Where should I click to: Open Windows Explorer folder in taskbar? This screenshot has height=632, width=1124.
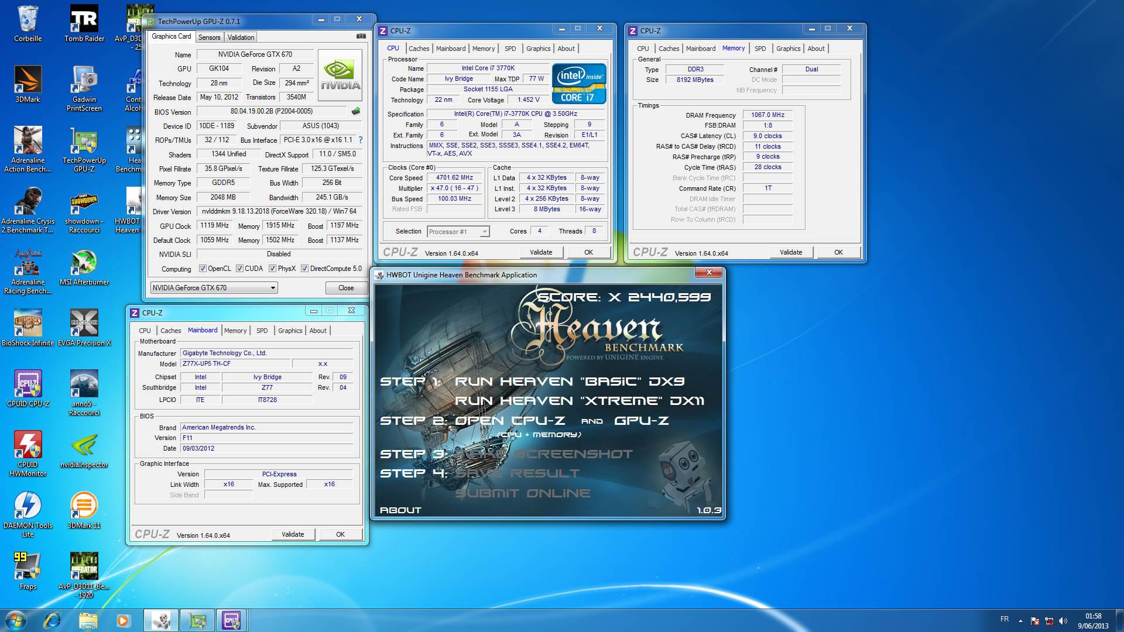(x=88, y=620)
